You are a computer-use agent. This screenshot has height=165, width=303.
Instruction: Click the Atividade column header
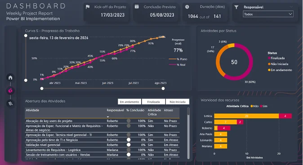pos(32,110)
